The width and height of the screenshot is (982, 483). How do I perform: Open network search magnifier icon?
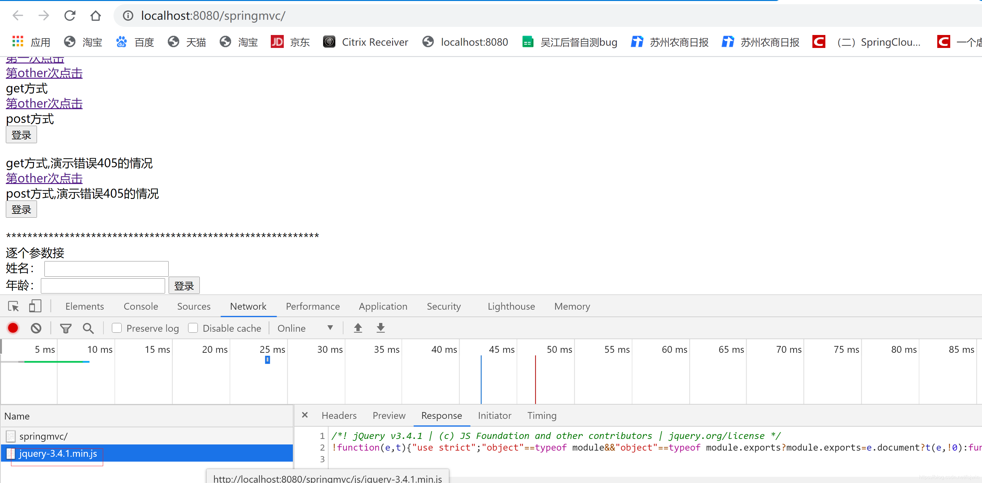click(x=89, y=328)
